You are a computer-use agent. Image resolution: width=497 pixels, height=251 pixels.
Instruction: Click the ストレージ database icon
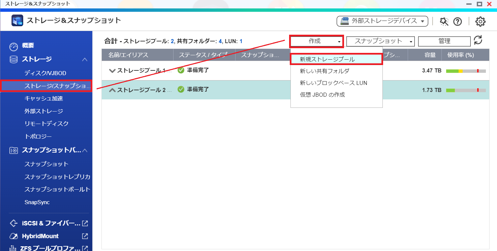13,60
